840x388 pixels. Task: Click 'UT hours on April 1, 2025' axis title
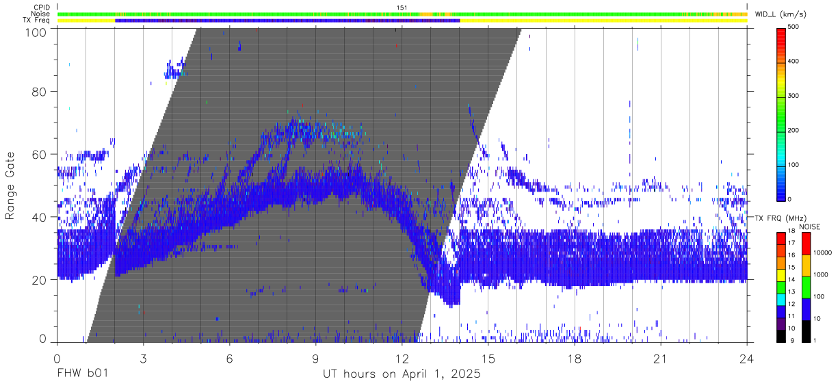click(x=402, y=375)
